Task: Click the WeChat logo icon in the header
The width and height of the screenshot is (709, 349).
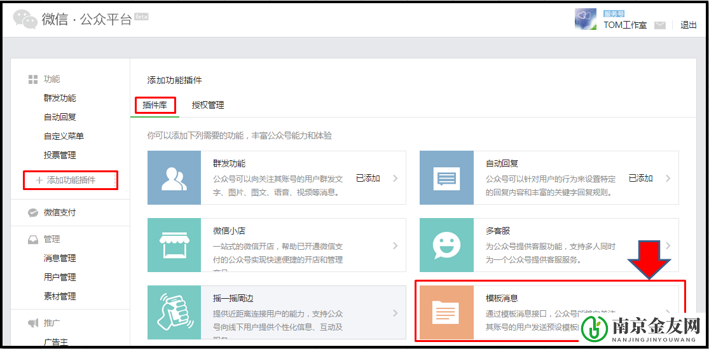Action: pos(25,20)
